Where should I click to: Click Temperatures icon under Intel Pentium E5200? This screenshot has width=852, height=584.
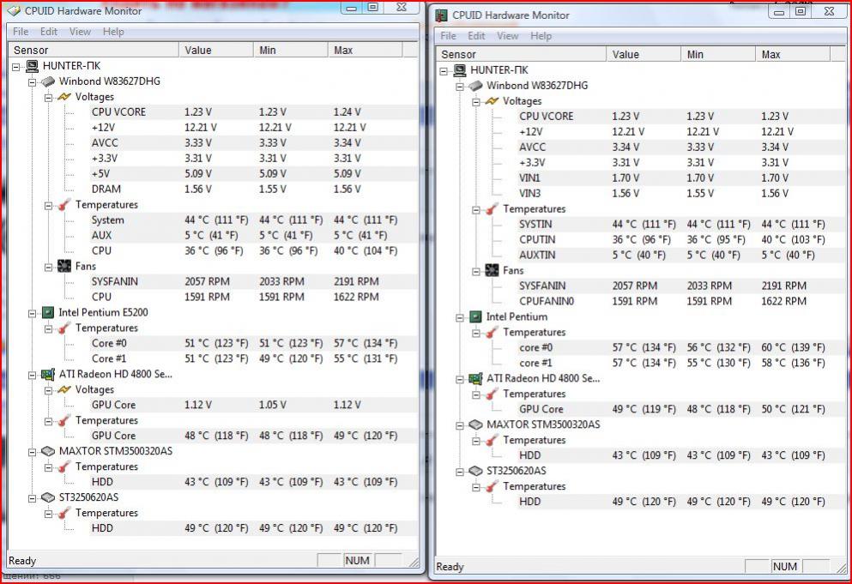pyautogui.click(x=64, y=328)
